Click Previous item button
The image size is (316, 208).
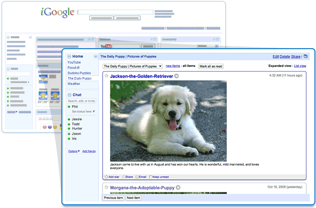[x=113, y=198]
